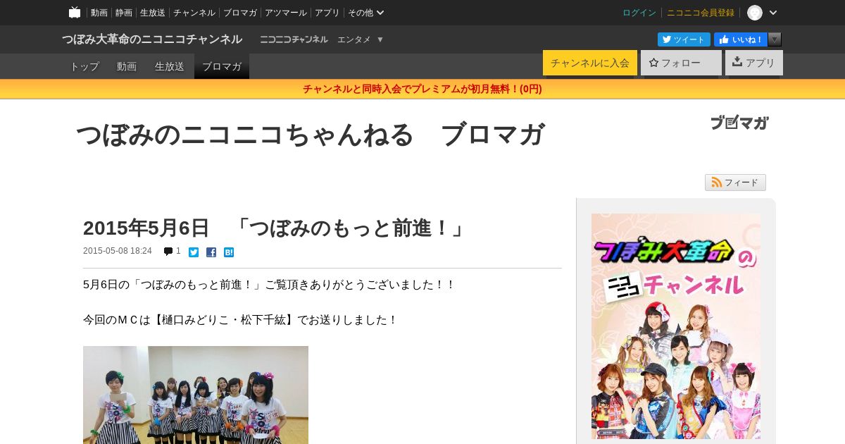The image size is (845, 444).
Task: Click the ログイン link
Action: [x=639, y=13]
